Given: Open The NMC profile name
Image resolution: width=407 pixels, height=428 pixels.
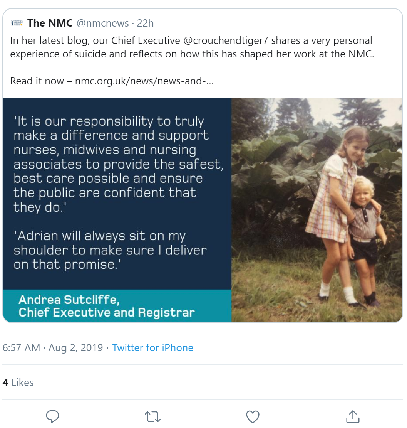Looking at the screenshot, I should pyautogui.click(x=50, y=23).
